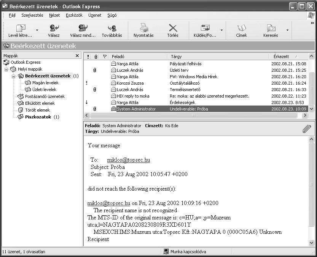Image resolution: width=317 pixels, height=257 pixels.
Task: Close the Mappák folder pane
Action: (77, 56)
